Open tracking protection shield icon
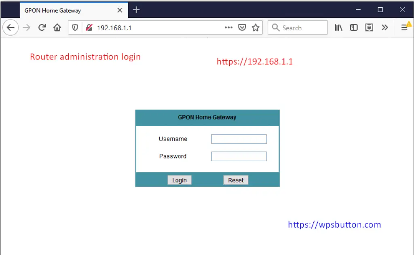The height and width of the screenshot is (255, 414). point(75,28)
